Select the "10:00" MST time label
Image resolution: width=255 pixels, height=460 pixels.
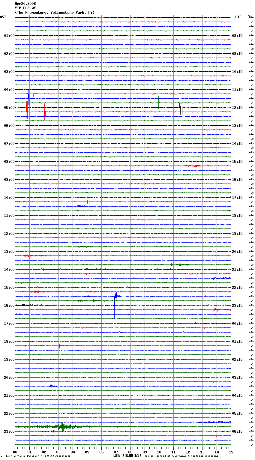[9, 198]
